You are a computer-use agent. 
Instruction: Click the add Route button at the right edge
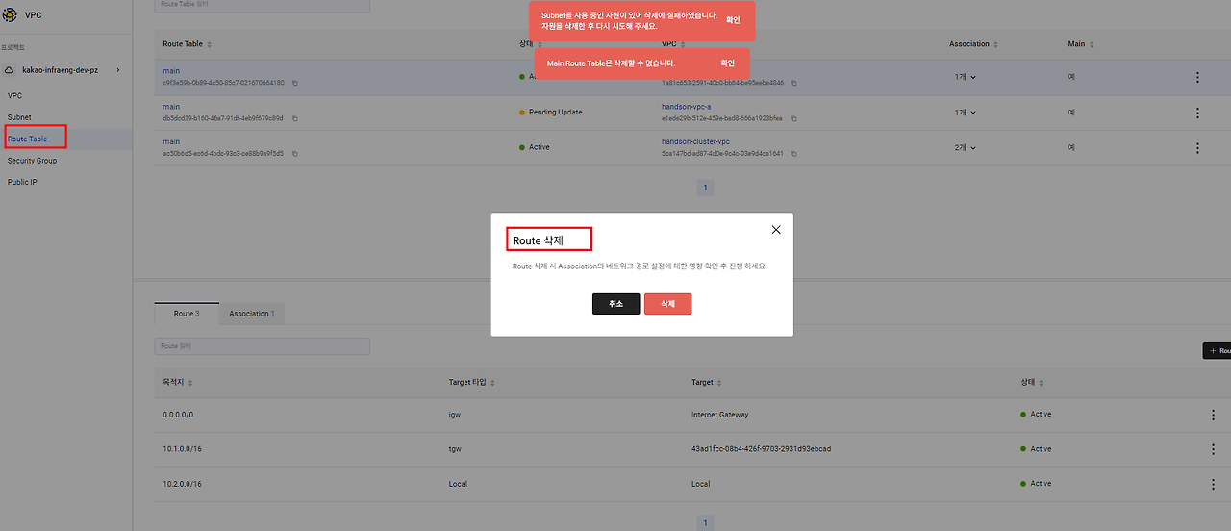[1217, 351]
